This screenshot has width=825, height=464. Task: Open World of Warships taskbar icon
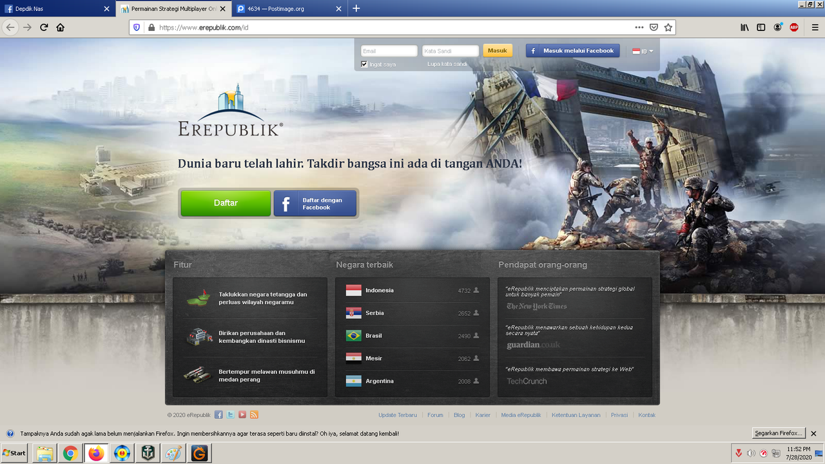[x=148, y=453]
